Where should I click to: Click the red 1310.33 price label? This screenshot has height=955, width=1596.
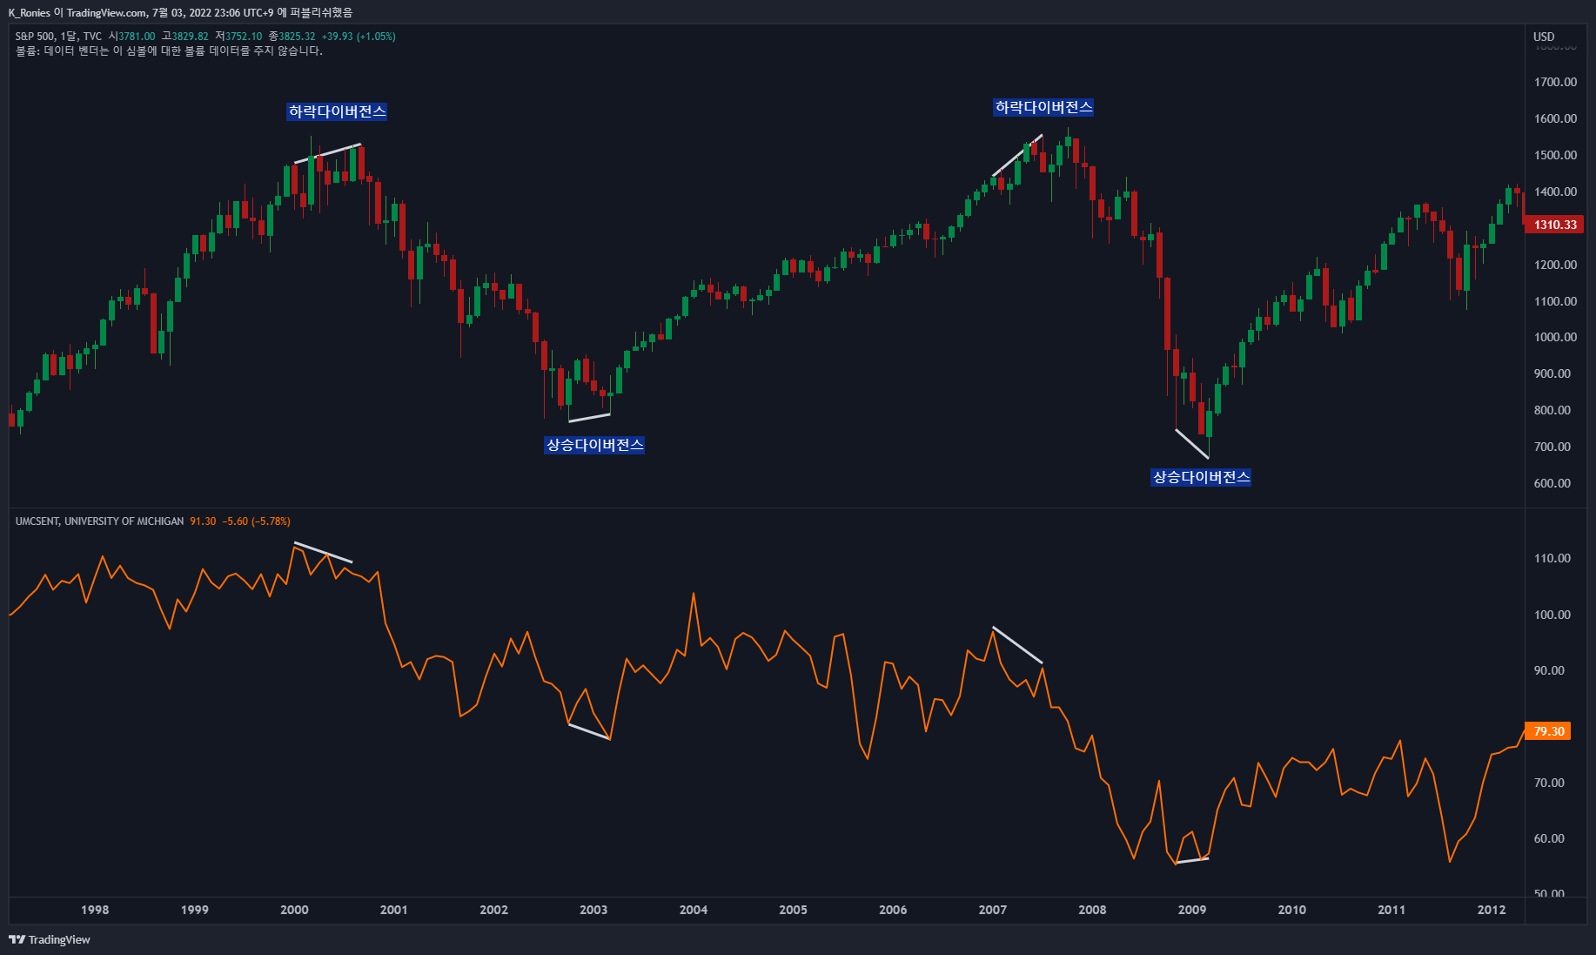pos(1554,225)
